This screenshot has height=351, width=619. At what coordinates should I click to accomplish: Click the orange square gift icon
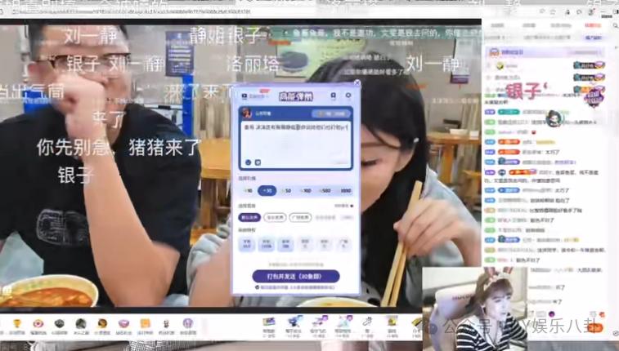(145, 324)
